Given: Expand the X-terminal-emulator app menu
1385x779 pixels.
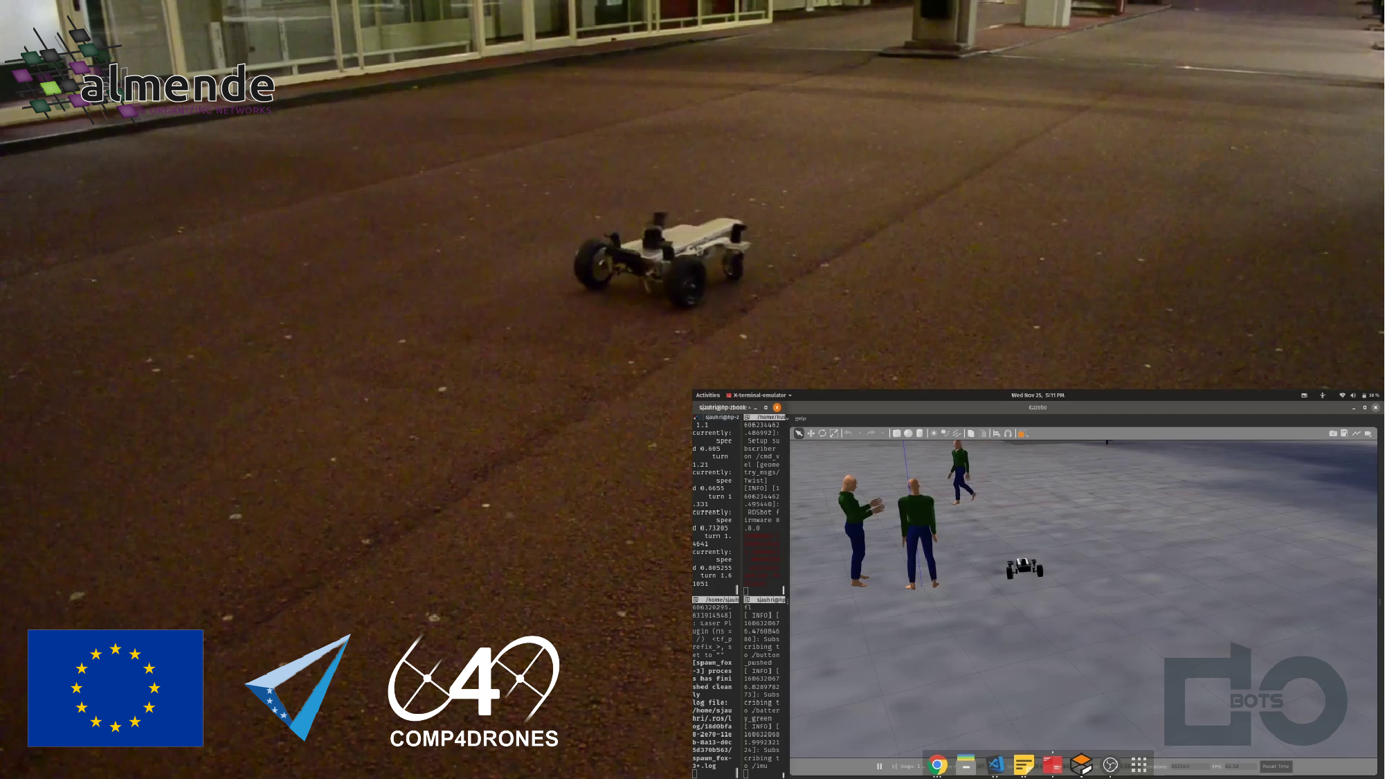Looking at the screenshot, I should 790,395.
